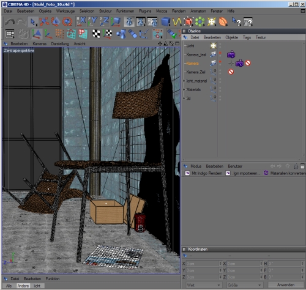Switch to the Alle material tab
Image resolution: width=306 pixels, height=290 pixels.
pyautogui.click(x=9, y=286)
